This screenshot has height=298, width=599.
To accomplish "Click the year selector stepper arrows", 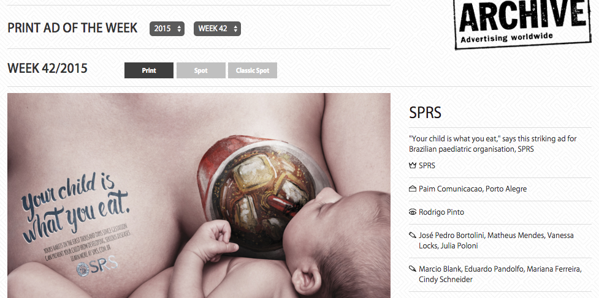I will click(179, 29).
